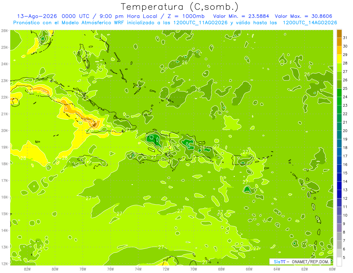The height and width of the screenshot is (273, 353).
Task: Click the green legend swatch between 26 and 27
Action: [x=339, y=75]
